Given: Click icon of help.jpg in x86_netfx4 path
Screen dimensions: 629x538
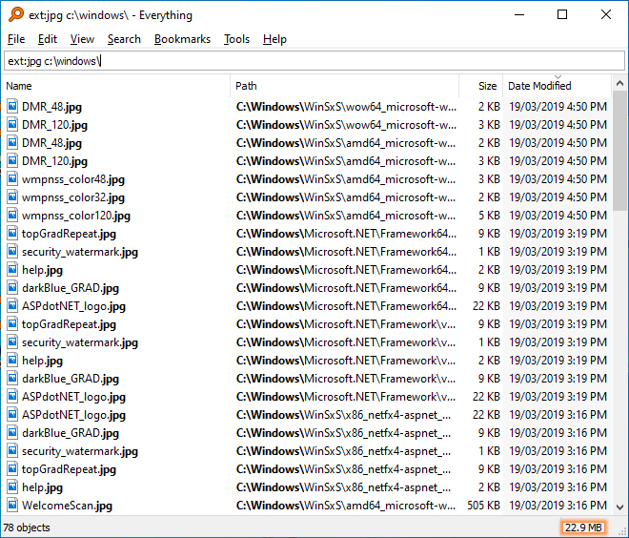Looking at the screenshot, I should coord(12,487).
